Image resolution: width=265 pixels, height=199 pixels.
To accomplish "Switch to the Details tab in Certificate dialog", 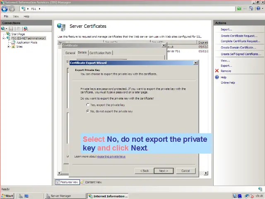I will (x=82, y=53).
